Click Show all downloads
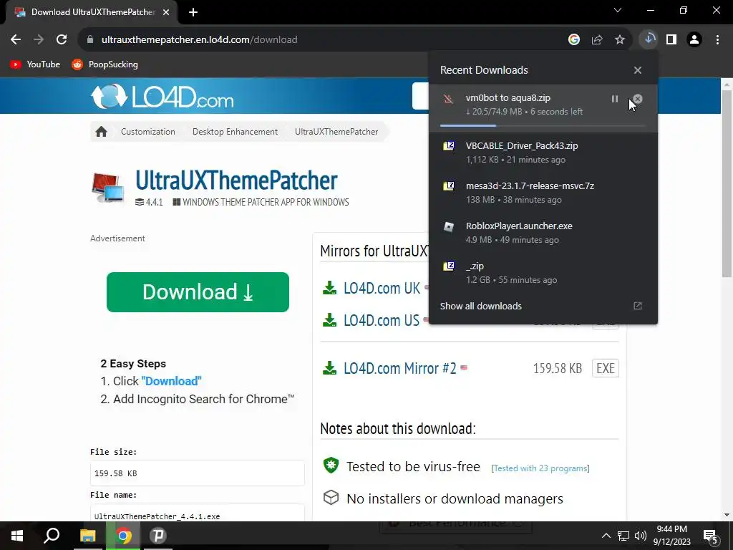 [x=480, y=307]
